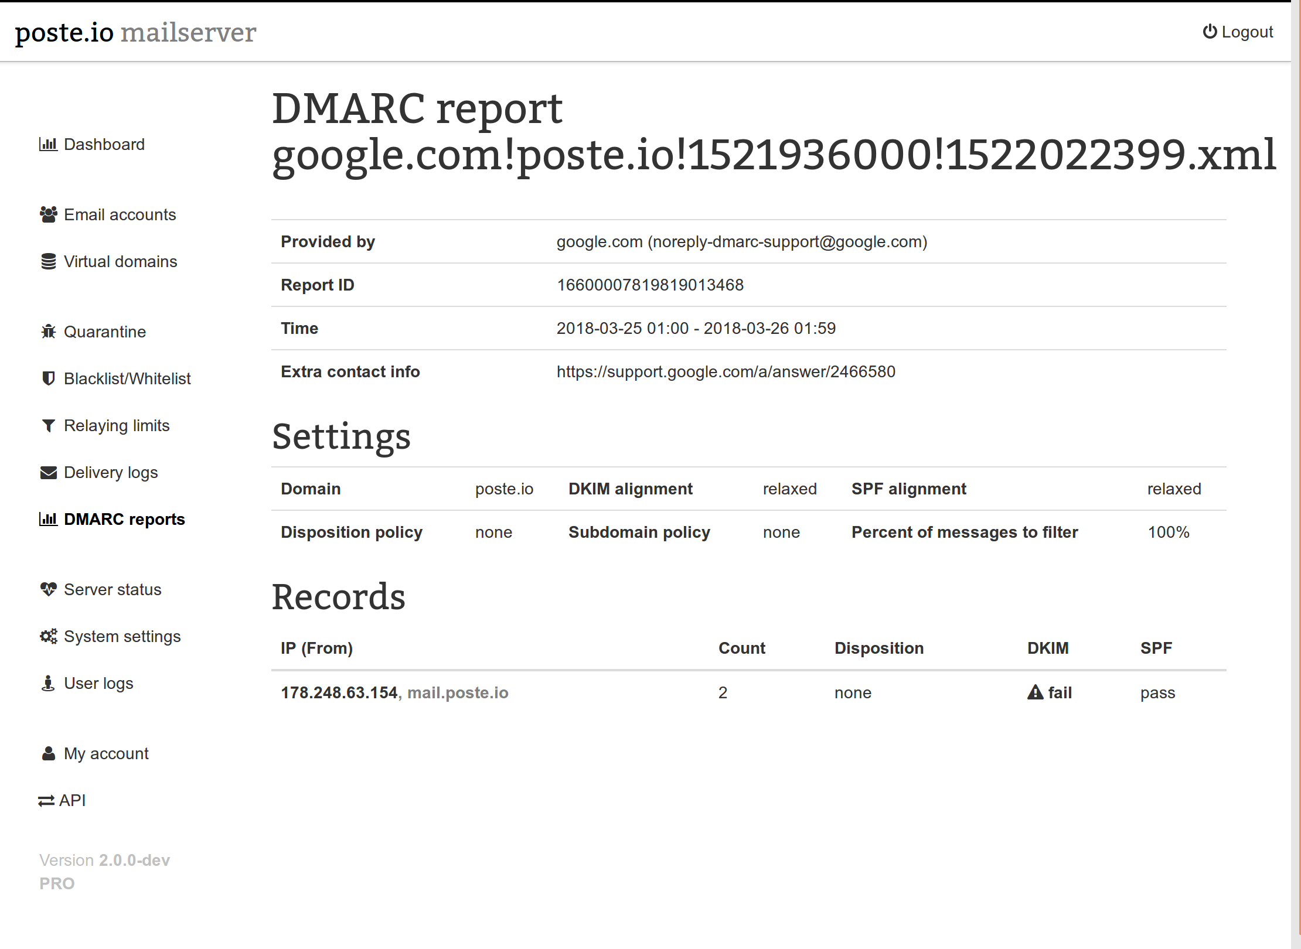The image size is (1301, 949).
Task: Click the Server status heartbeat icon
Action: 48,589
